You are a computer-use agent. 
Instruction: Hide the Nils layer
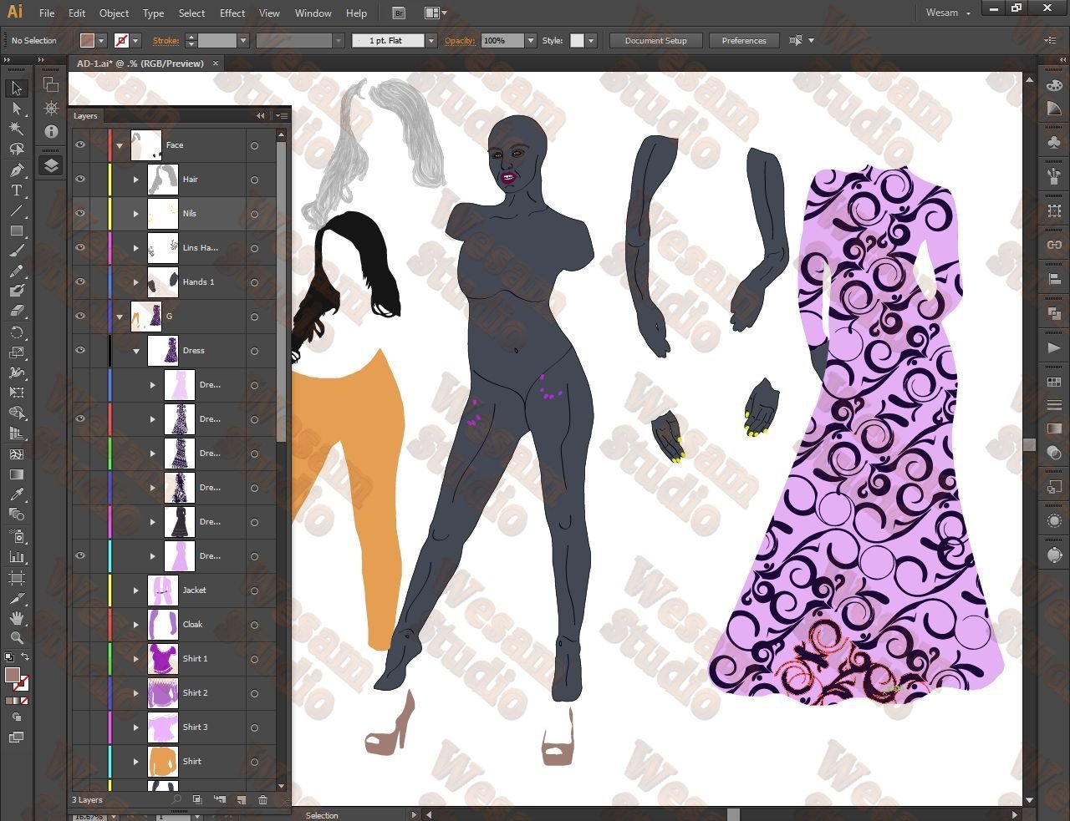pyautogui.click(x=80, y=214)
